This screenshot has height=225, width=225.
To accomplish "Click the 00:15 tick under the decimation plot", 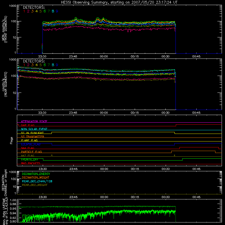I will coord(135,197).
